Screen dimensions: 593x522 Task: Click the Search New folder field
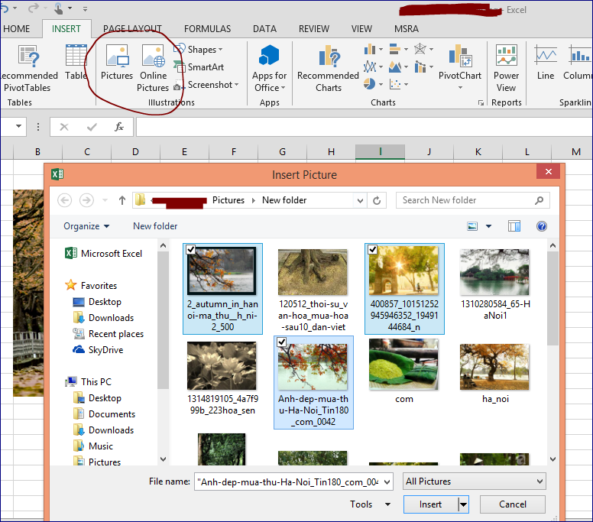(x=466, y=200)
